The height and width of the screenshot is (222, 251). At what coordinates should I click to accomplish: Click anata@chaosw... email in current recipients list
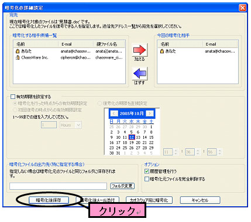point(220,51)
